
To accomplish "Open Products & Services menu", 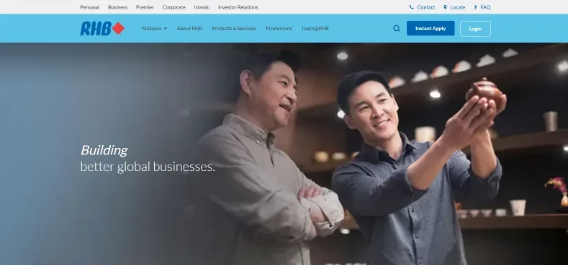I will 234,29.
